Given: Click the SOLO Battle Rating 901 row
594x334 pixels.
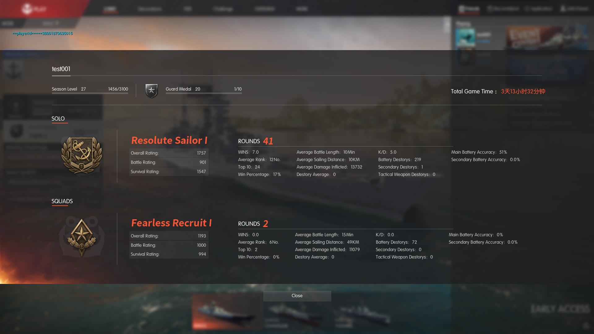Looking at the screenshot, I should tap(169, 162).
